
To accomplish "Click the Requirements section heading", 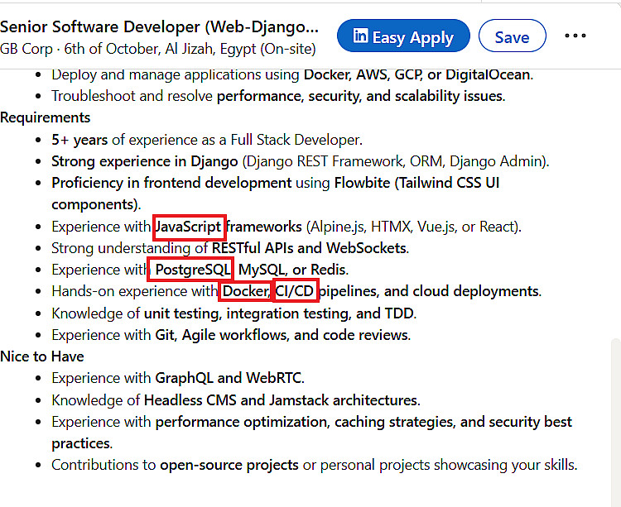I will [x=46, y=117].
